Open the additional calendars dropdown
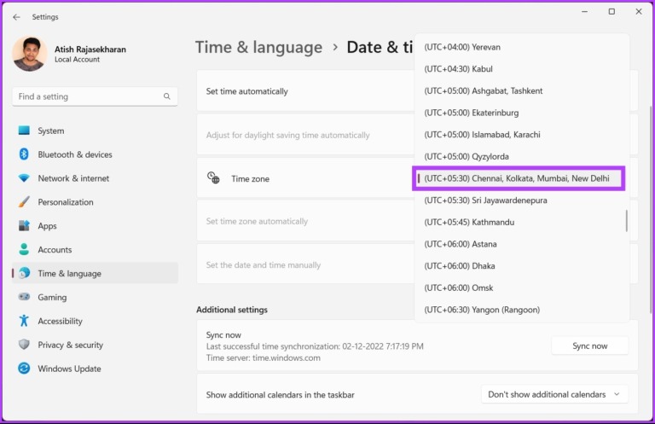The width and height of the screenshot is (655, 424). pyautogui.click(x=554, y=394)
